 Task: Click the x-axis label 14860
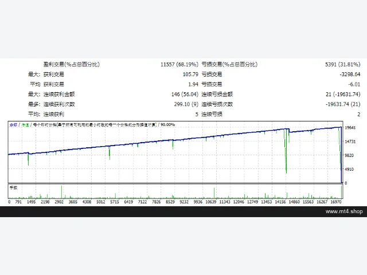pyautogui.click(x=294, y=202)
